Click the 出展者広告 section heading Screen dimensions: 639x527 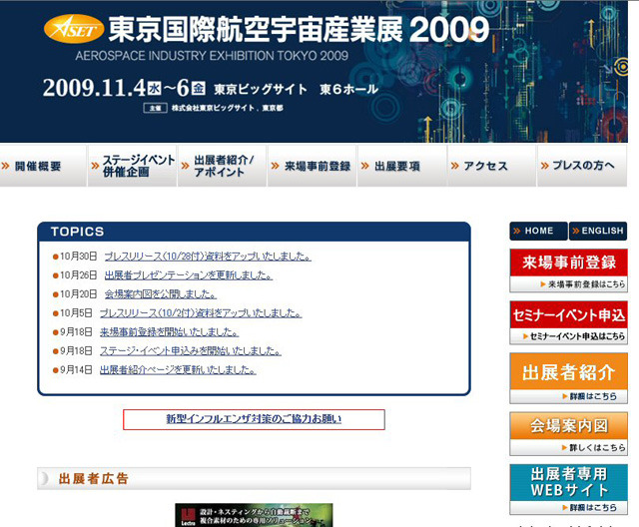(x=93, y=478)
